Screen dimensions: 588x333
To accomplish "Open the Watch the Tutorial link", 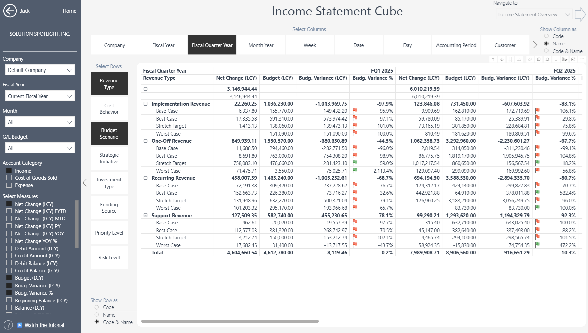I will coord(44,325).
